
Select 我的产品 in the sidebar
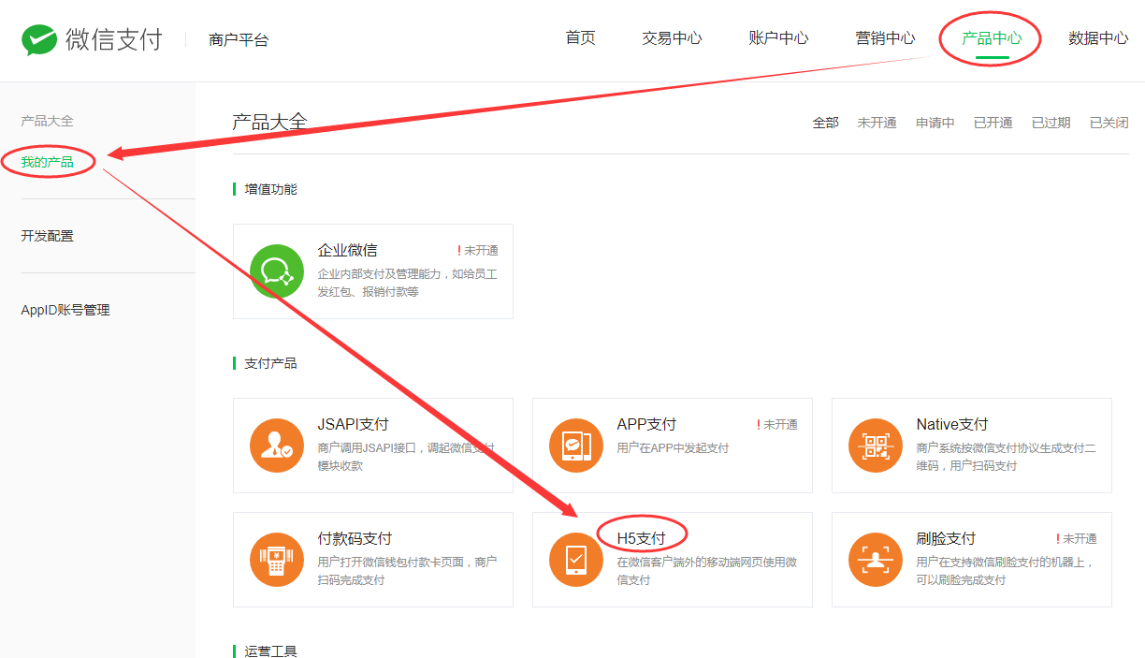pos(47,162)
